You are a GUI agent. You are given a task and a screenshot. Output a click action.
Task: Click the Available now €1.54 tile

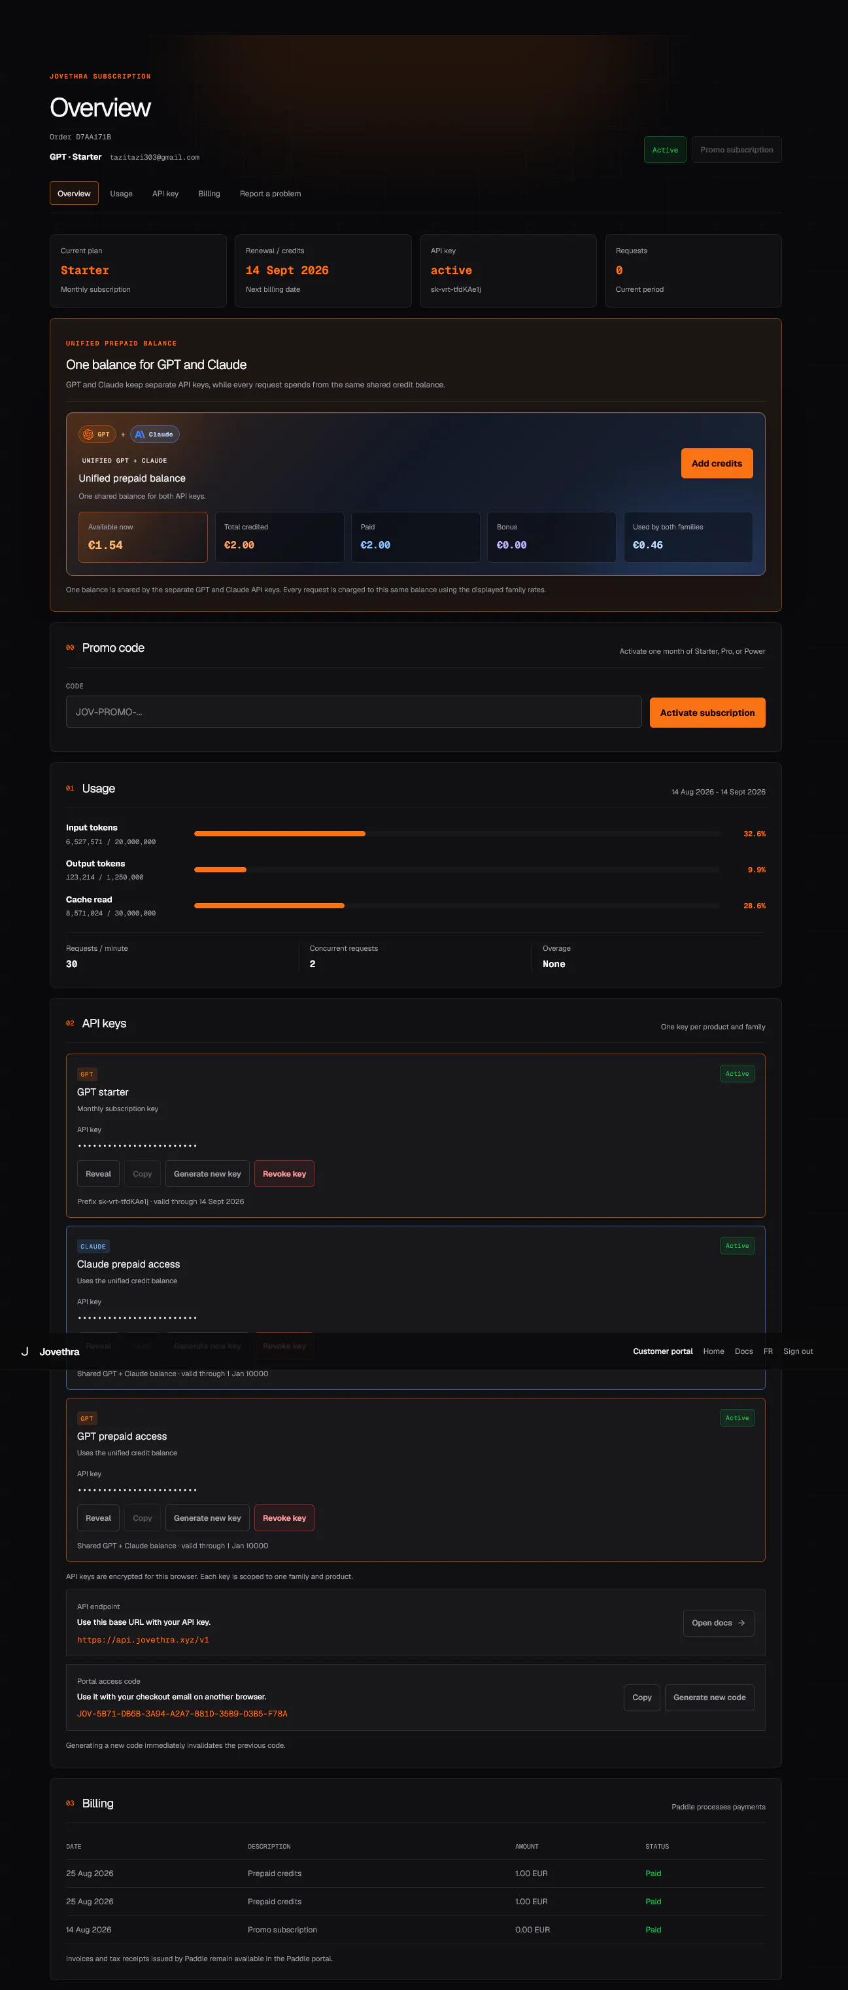pyautogui.click(x=143, y=537)
